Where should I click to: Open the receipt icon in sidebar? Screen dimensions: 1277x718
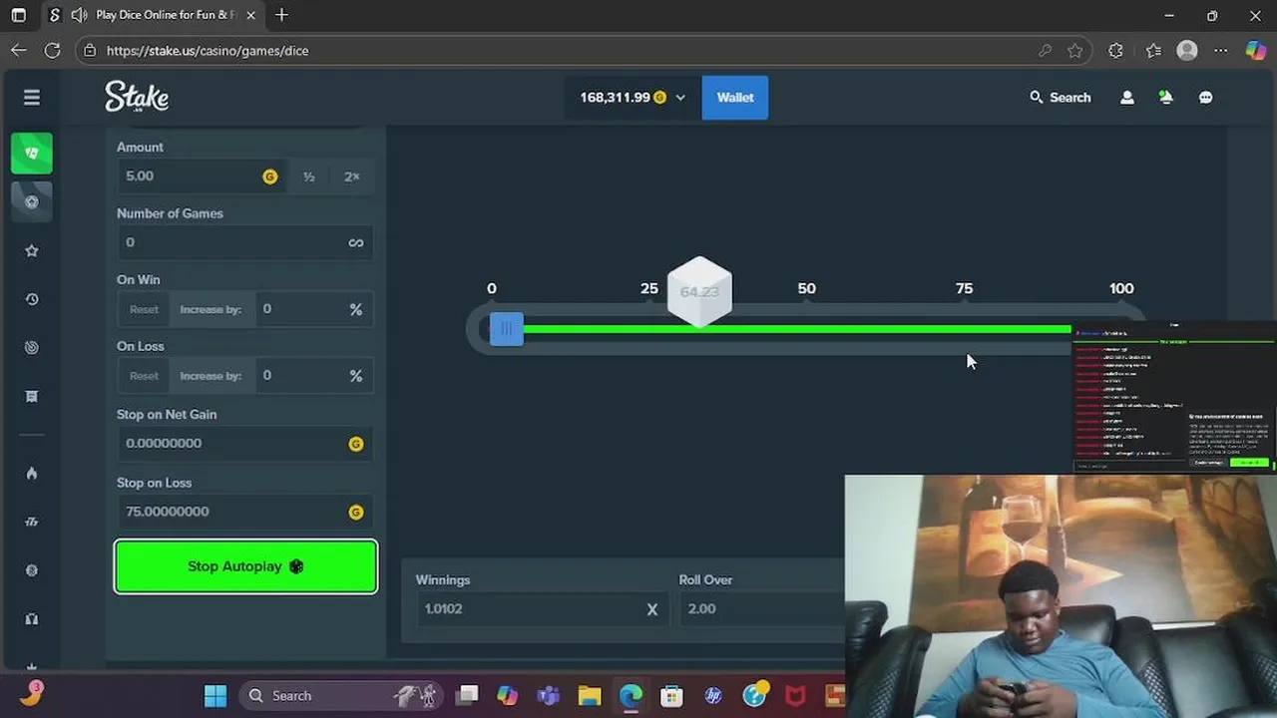[x=32, y=397]
